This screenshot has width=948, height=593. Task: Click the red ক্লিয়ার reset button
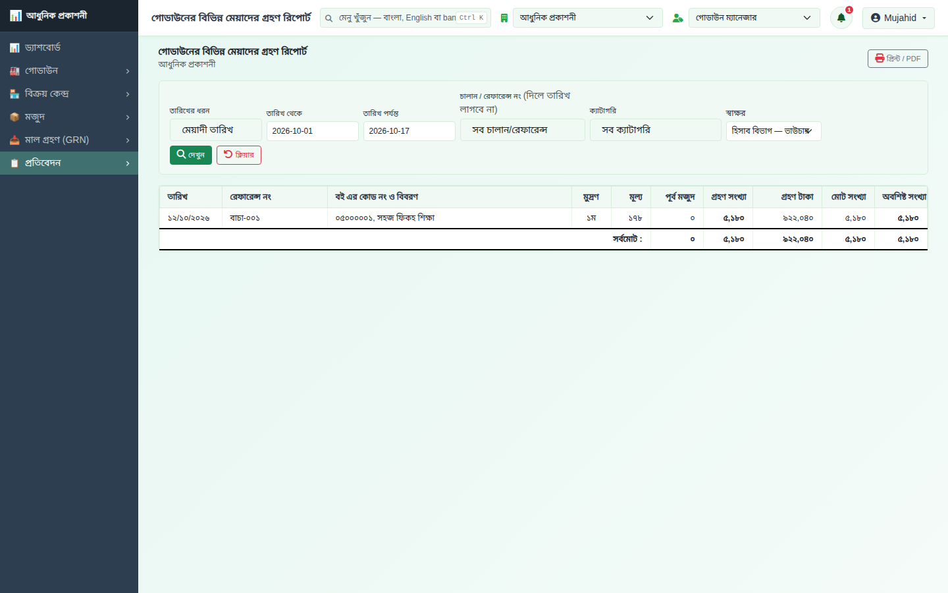tap(239, 155)
